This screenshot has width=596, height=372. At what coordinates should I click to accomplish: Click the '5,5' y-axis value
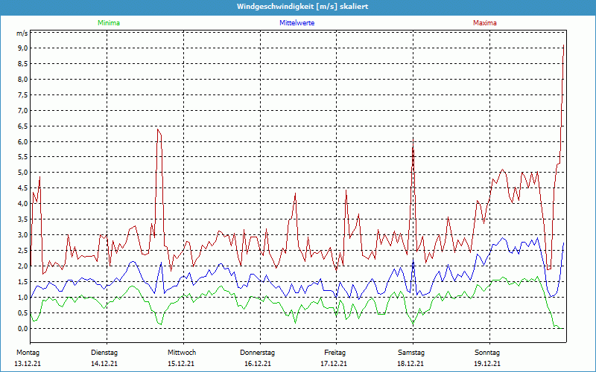click(22, 157)
